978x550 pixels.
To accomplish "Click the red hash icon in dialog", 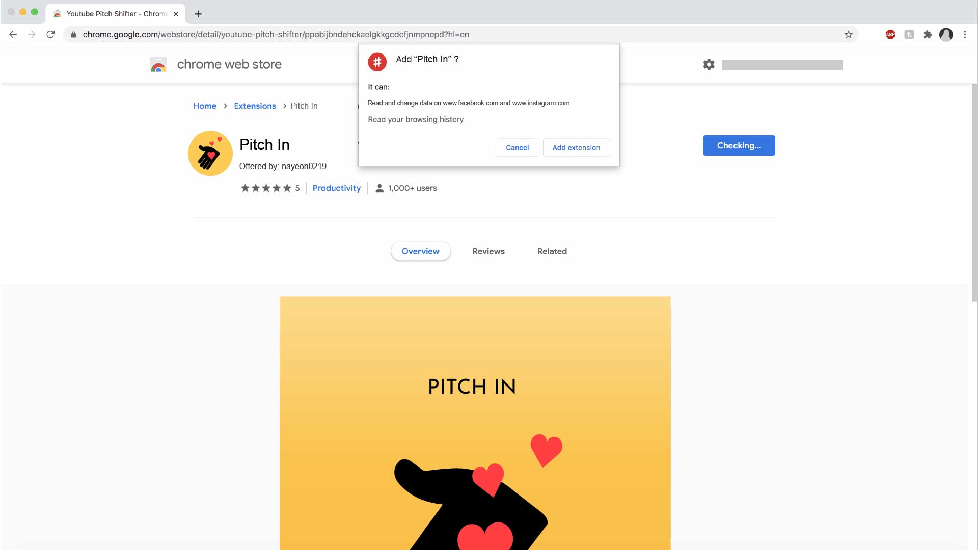I will coord(377,62).
